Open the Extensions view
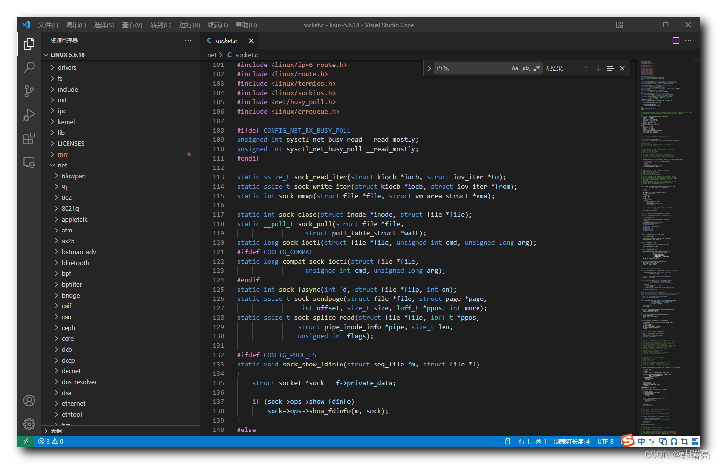The image size is (717, 464). 29,138
